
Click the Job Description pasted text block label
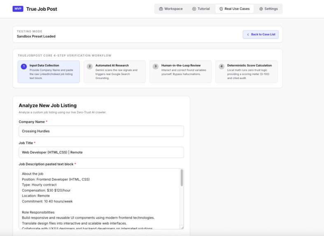pos(46,164)
